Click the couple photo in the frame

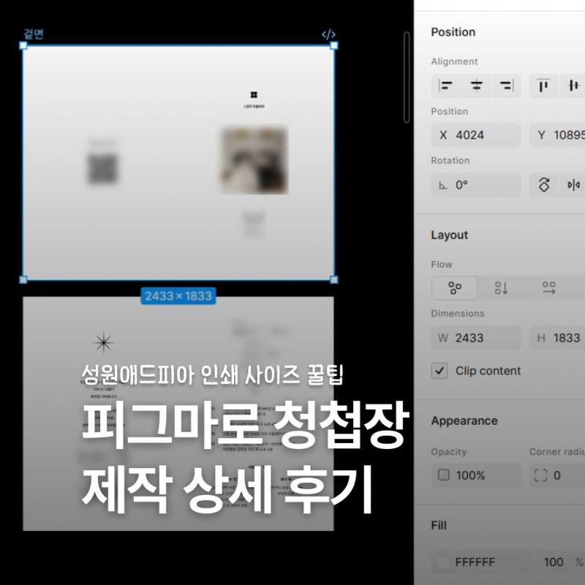click(254, 160)
